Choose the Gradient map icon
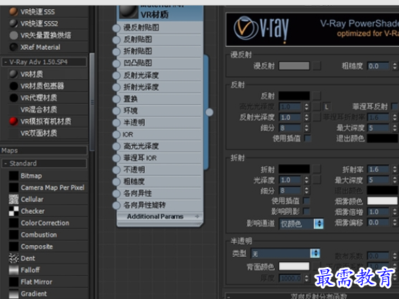 click(x=14, y=294)
